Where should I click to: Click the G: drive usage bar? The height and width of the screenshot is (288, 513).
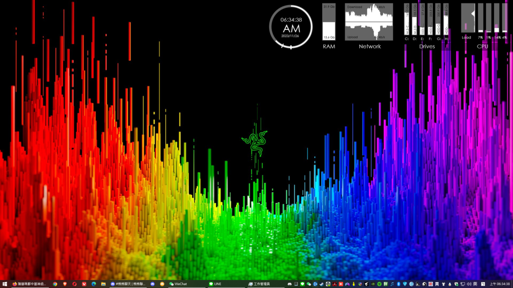coord(438,19)
